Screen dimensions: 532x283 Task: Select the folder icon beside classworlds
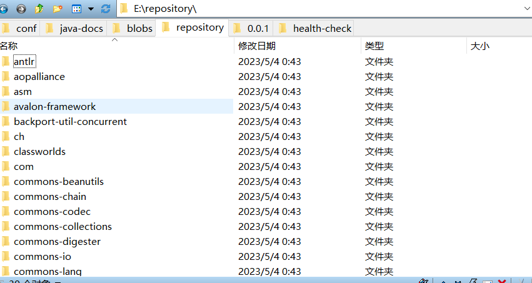click(6, 151)
